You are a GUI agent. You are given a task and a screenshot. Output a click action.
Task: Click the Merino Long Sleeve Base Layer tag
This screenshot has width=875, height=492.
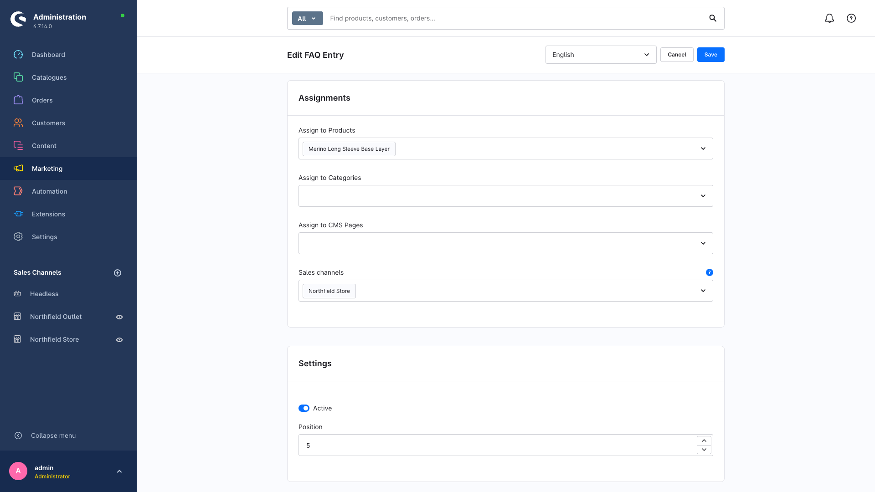coord(349,149)
